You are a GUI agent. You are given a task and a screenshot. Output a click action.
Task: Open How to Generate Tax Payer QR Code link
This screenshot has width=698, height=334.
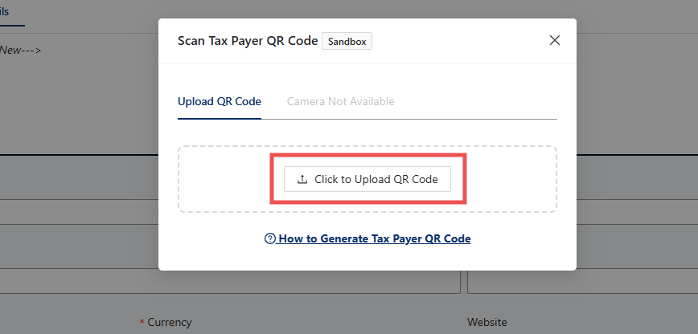(x=374, y=238)
